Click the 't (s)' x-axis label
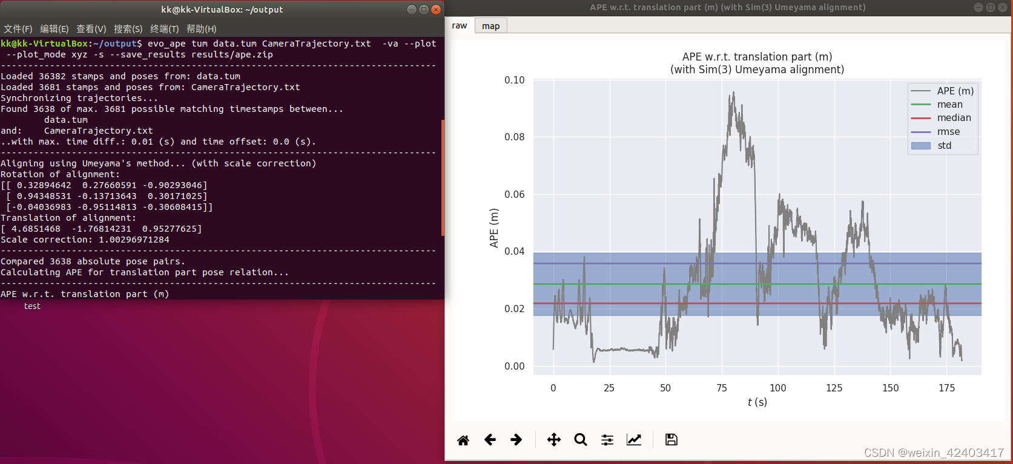Screen dimensions: 1013x464 coord(757,402)
